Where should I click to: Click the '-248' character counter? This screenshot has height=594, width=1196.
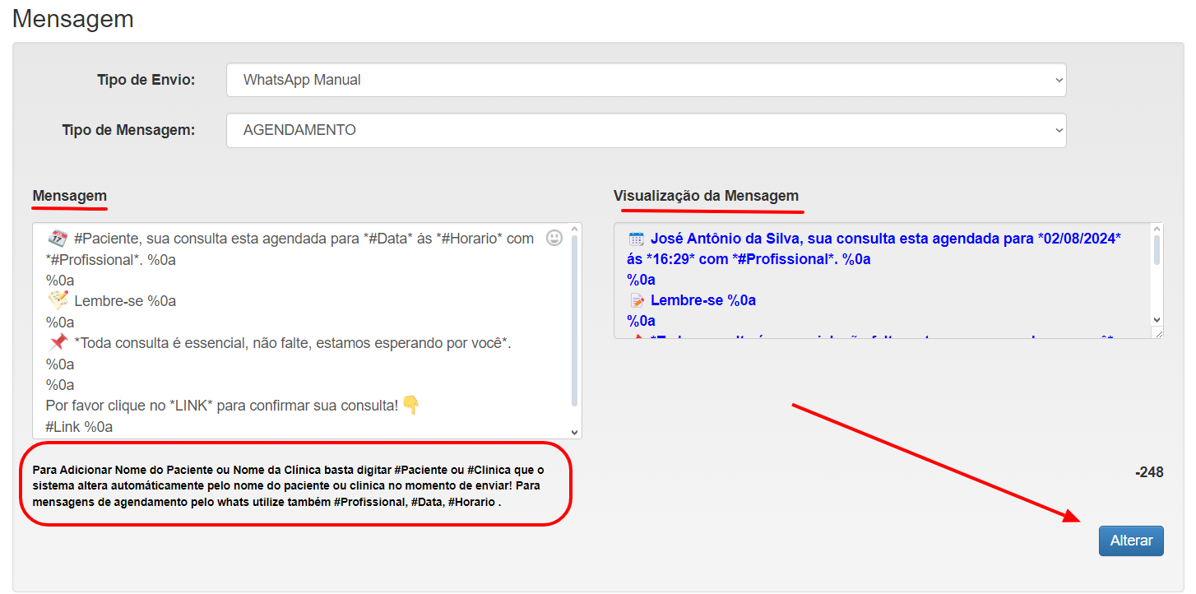coord(1149,472)
